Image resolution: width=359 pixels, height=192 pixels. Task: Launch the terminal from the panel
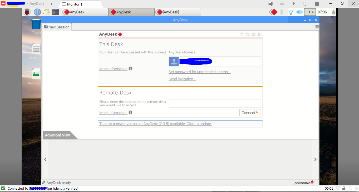55,12
